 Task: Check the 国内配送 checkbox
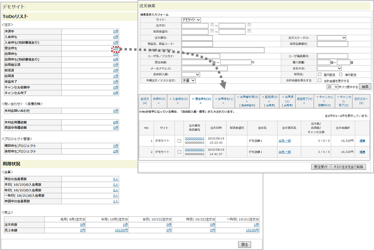point(320,74)
